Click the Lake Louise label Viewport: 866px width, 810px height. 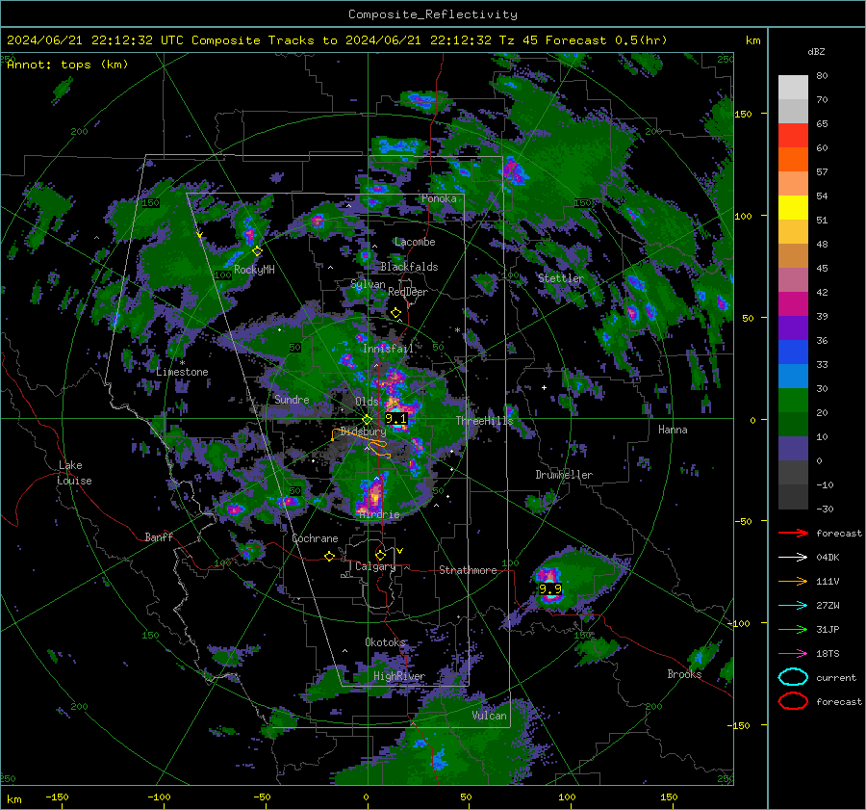(x=75, y=473)
